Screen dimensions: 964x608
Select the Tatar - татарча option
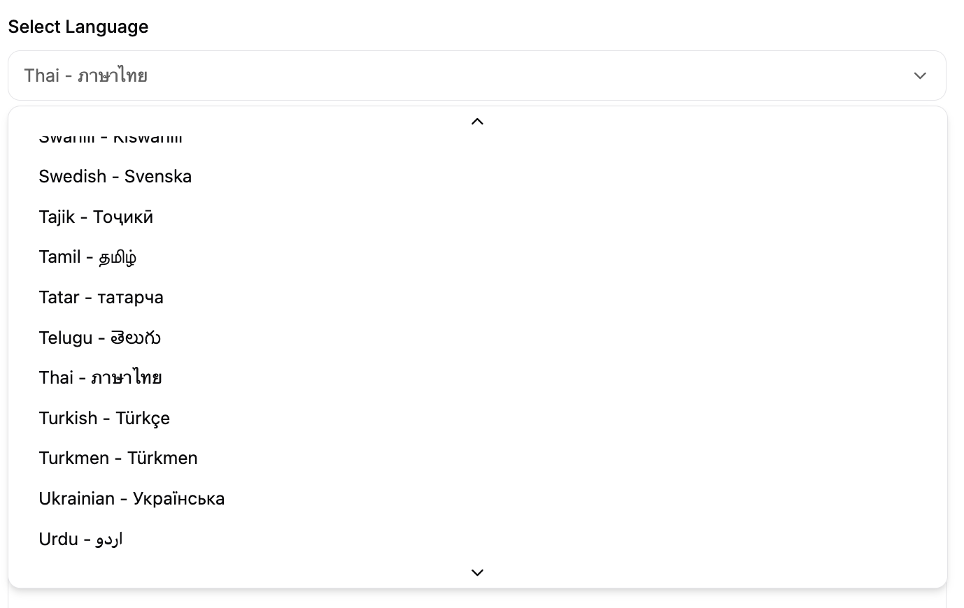coord(101,297)
